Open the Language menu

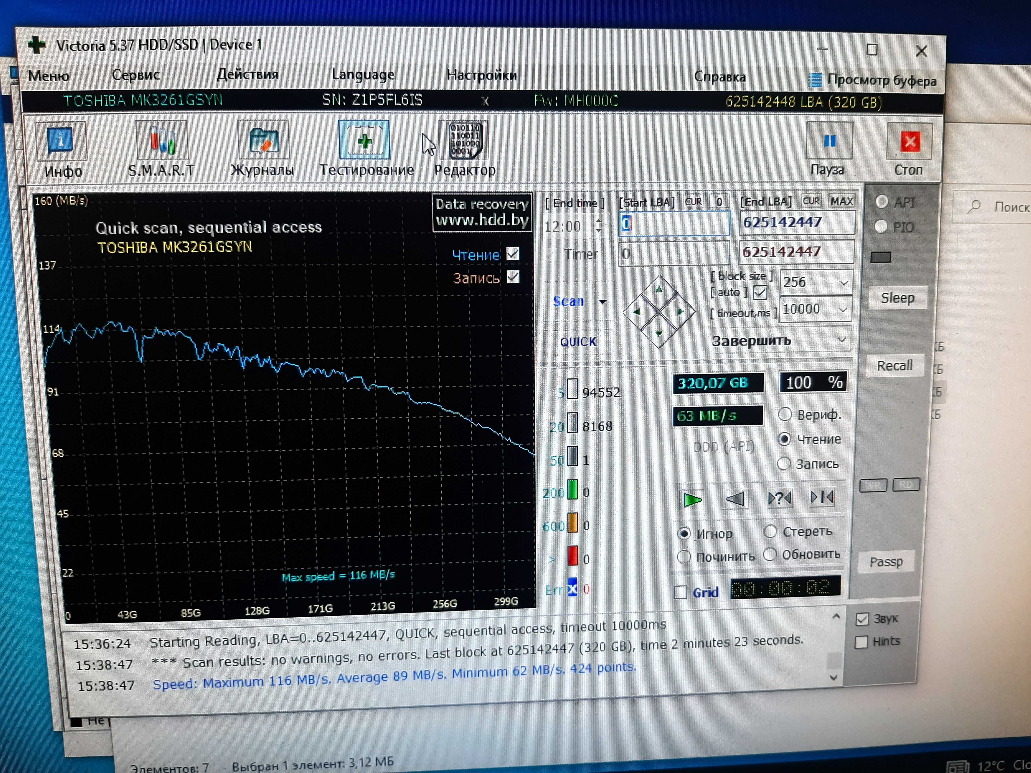click(x=363, y=75)
